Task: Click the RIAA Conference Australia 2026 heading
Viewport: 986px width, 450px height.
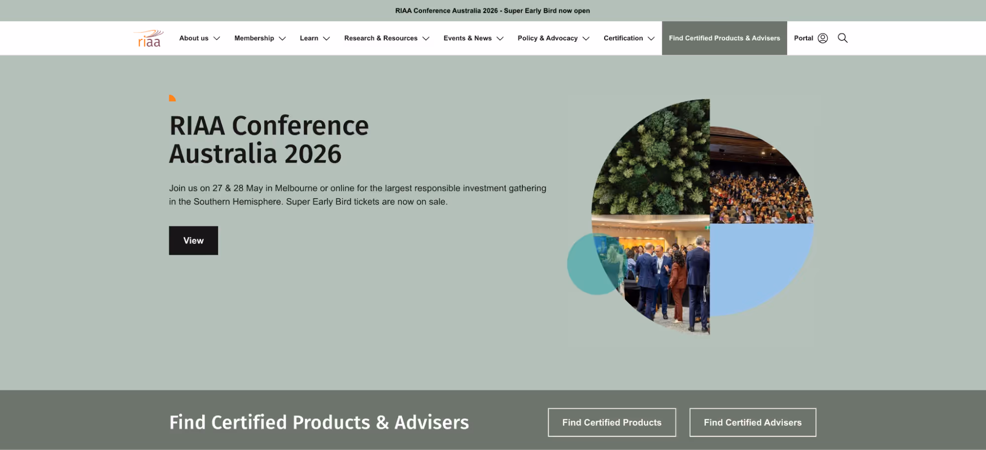Action: 269,139
